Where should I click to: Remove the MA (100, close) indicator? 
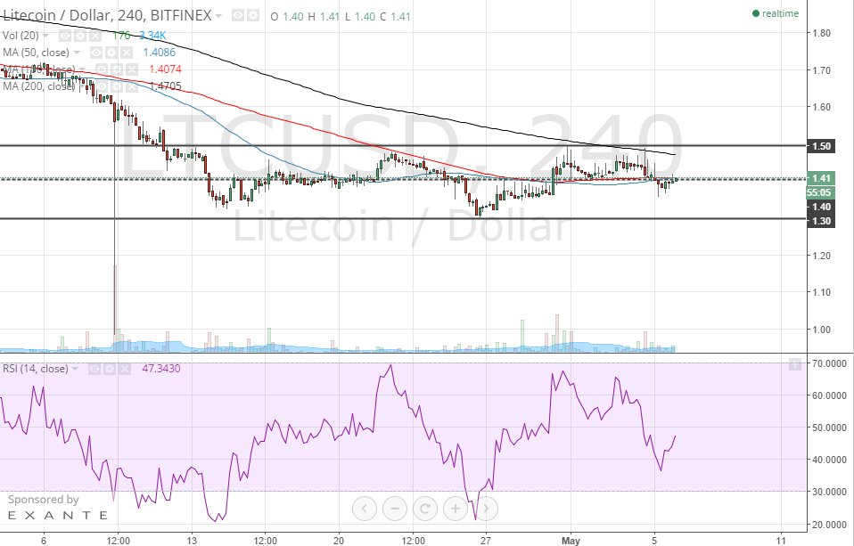(x=132, y=69)
